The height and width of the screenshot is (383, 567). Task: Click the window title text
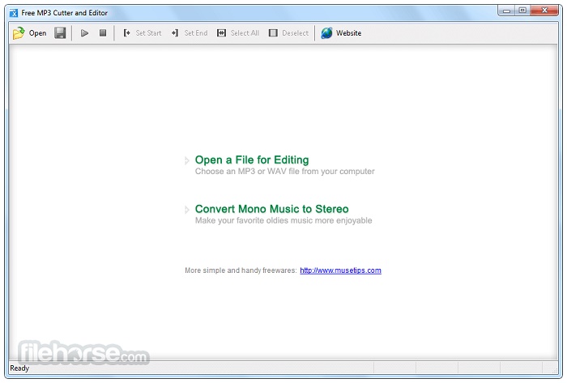[x=64, y=13]
